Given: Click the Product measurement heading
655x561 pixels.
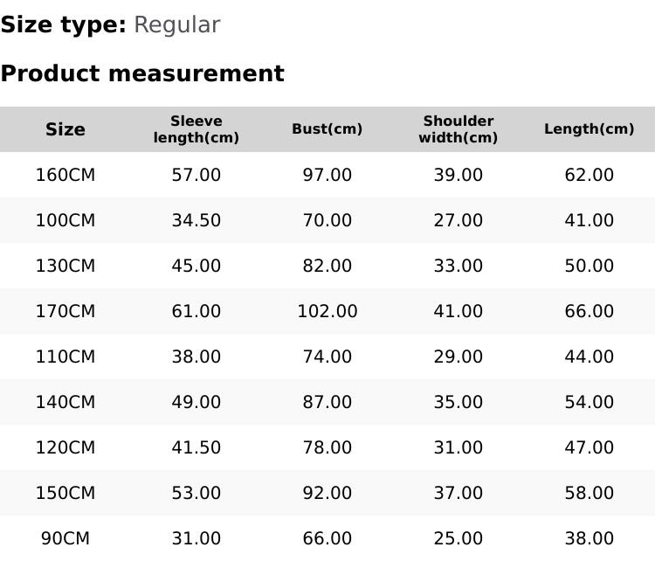Looking at the screenshot, I should 142,73.
